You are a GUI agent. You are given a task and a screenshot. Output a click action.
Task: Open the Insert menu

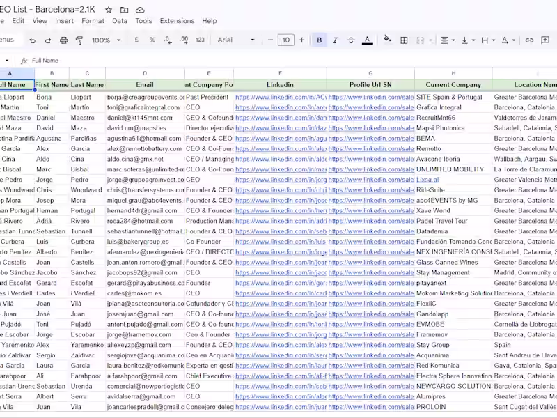tap(64, 21)
